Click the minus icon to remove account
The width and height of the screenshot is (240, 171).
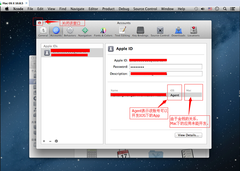pyautogui.click(x=50, y=141)
